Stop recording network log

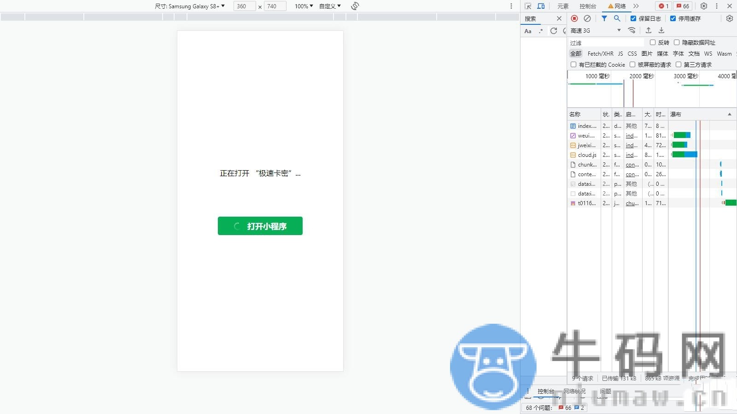(574, 18)
